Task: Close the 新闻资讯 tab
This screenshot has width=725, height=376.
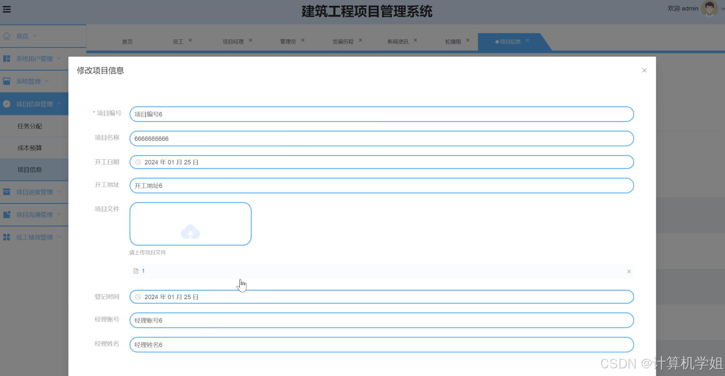Action: (415, 40)
